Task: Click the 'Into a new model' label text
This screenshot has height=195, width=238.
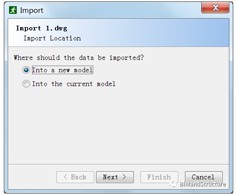Action: 63,70
